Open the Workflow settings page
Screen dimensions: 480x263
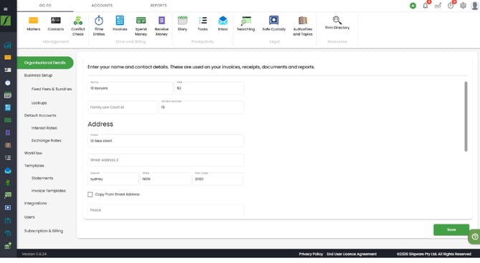point(33,153)
